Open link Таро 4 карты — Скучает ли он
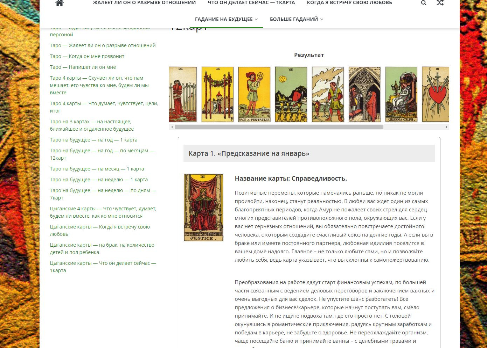 [99, 85]
